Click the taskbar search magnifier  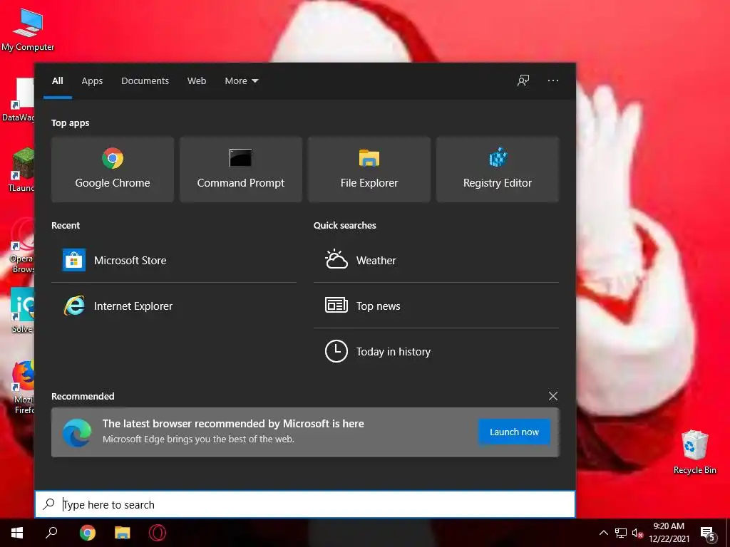51,533
